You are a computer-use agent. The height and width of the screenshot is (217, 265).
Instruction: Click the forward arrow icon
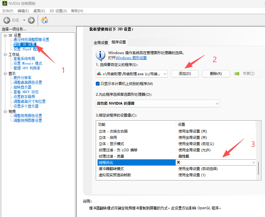pos(31,20)
